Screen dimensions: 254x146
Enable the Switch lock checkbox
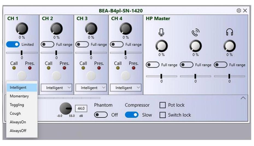(162, 115)
